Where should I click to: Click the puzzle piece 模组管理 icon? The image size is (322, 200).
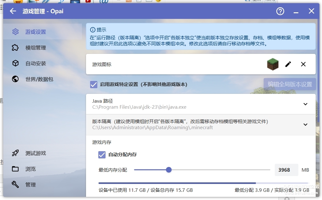click(15, 48)
